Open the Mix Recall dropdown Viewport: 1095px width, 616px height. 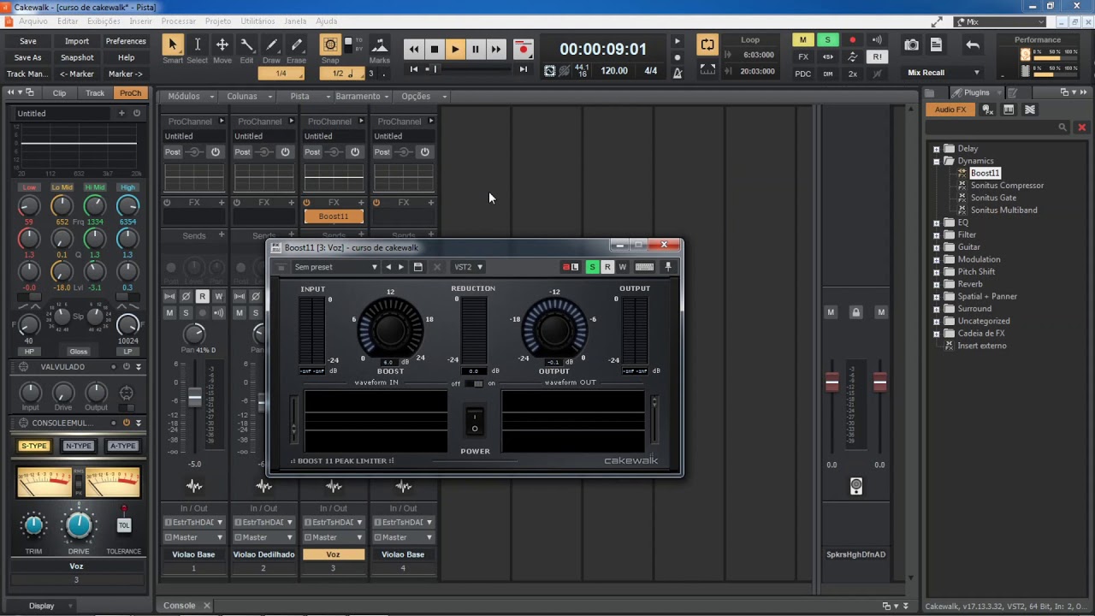point(944,73)
